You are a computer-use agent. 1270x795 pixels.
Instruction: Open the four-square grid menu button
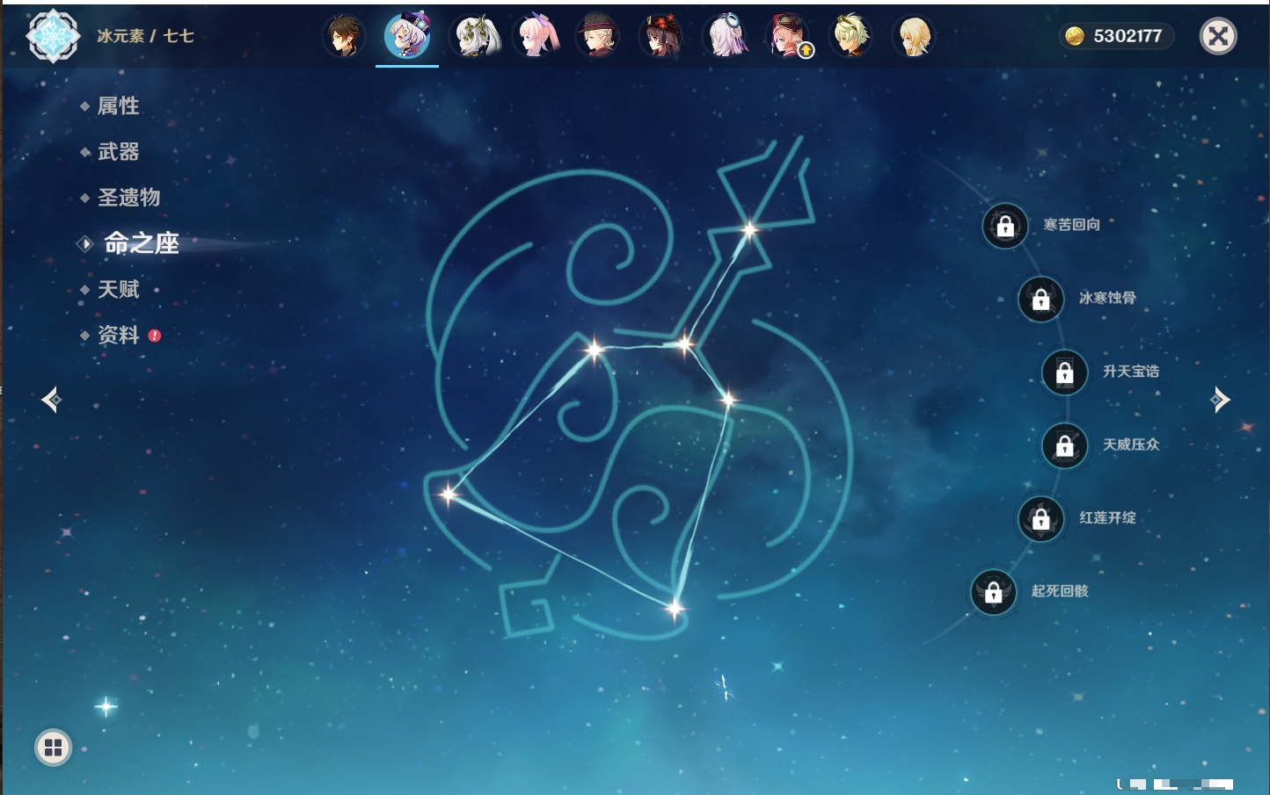[53, 748]
